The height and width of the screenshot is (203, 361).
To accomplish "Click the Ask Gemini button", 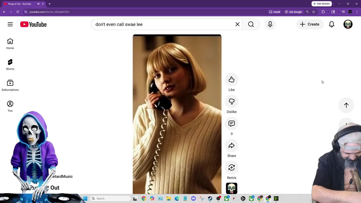I will (x=322, y=4).
